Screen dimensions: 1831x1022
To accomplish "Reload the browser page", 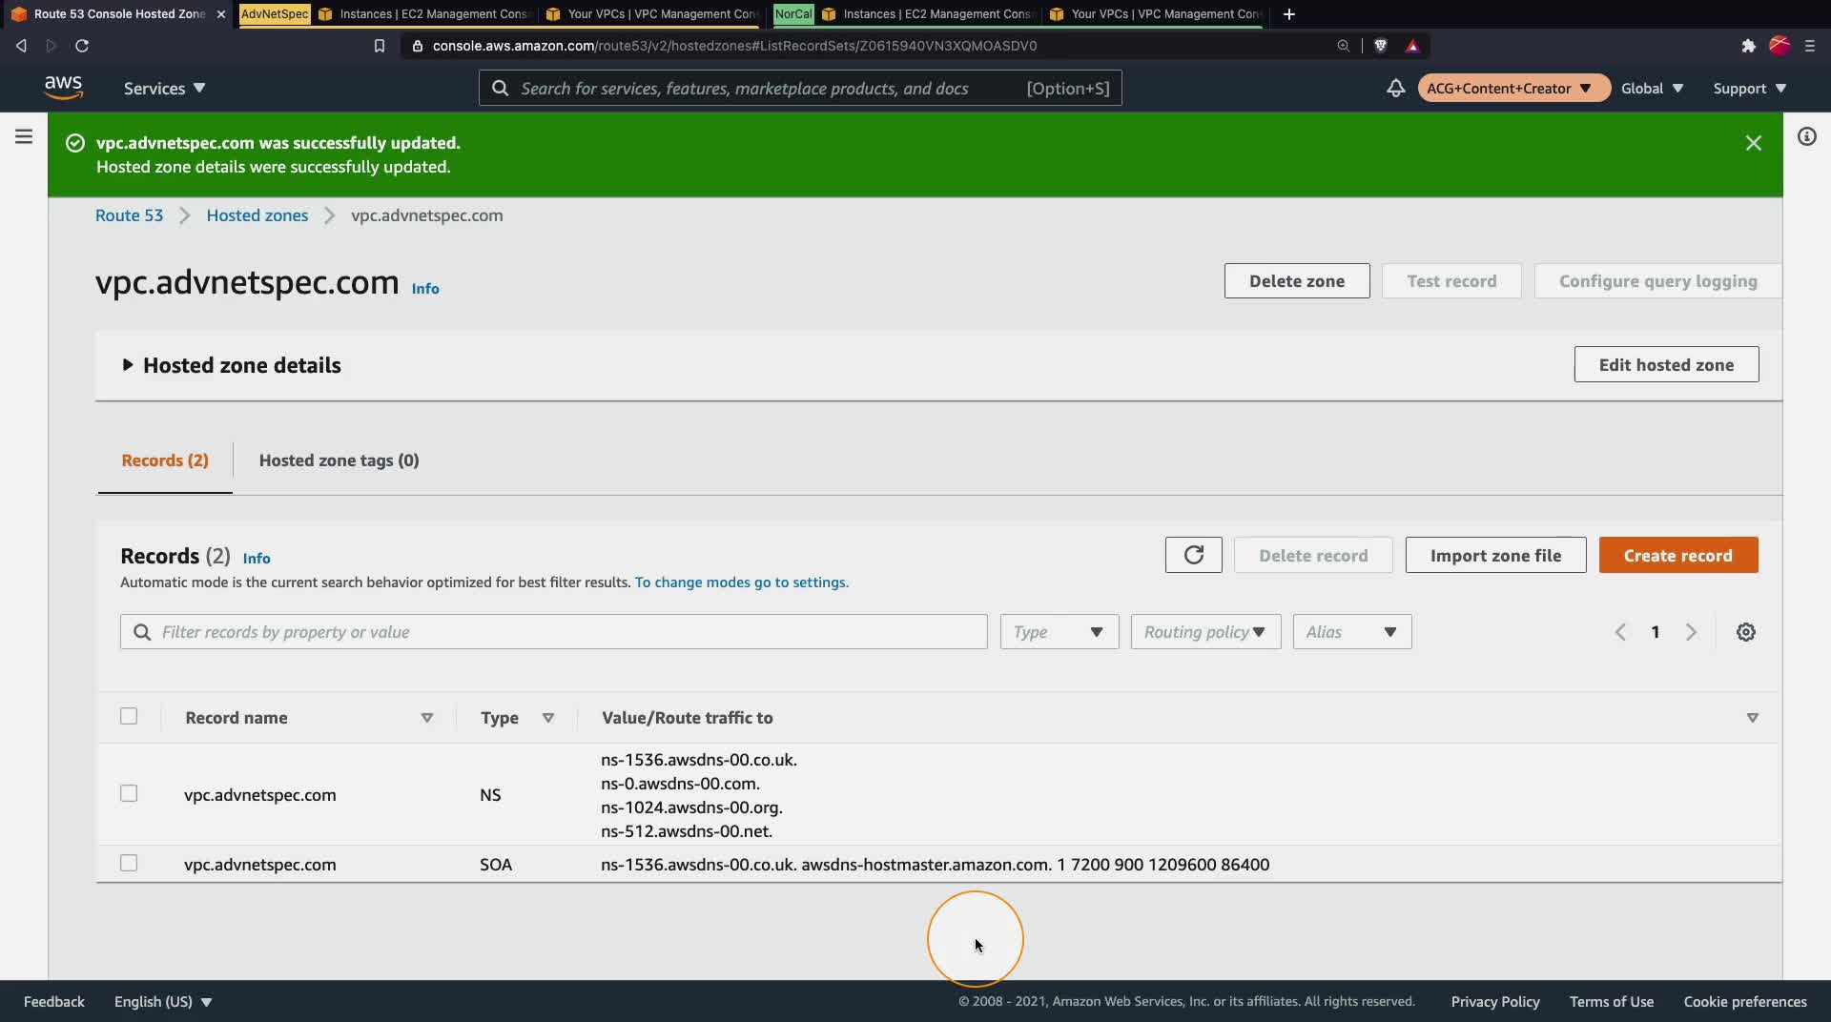I will tap(82, 46).
